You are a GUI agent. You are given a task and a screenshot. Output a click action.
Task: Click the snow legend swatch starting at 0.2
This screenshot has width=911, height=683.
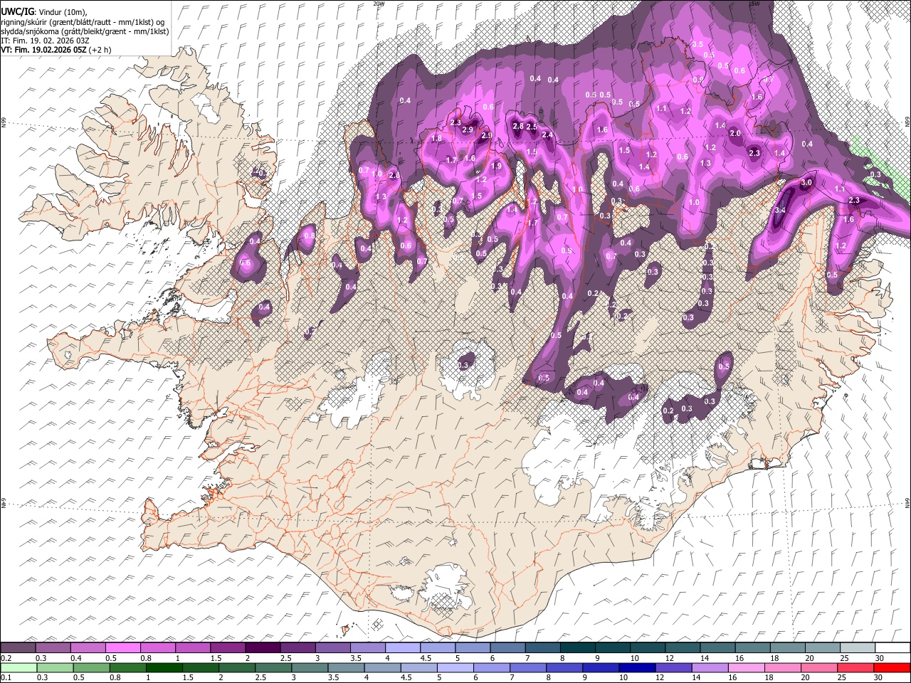(18, 647)
